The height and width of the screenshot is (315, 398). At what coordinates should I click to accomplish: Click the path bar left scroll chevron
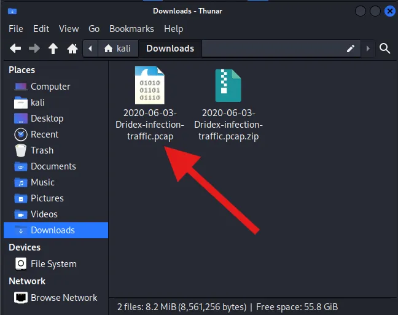pyautogui.click(x=90, y=49)
